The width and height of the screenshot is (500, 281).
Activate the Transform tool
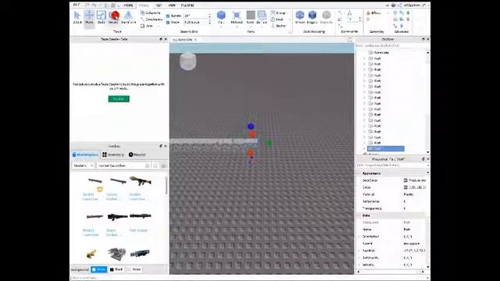pyautogui.click(x=128, y=17)
